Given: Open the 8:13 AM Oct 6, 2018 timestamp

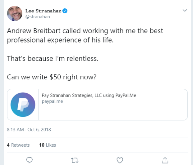Looking at the screenshot, I should 29,129.
